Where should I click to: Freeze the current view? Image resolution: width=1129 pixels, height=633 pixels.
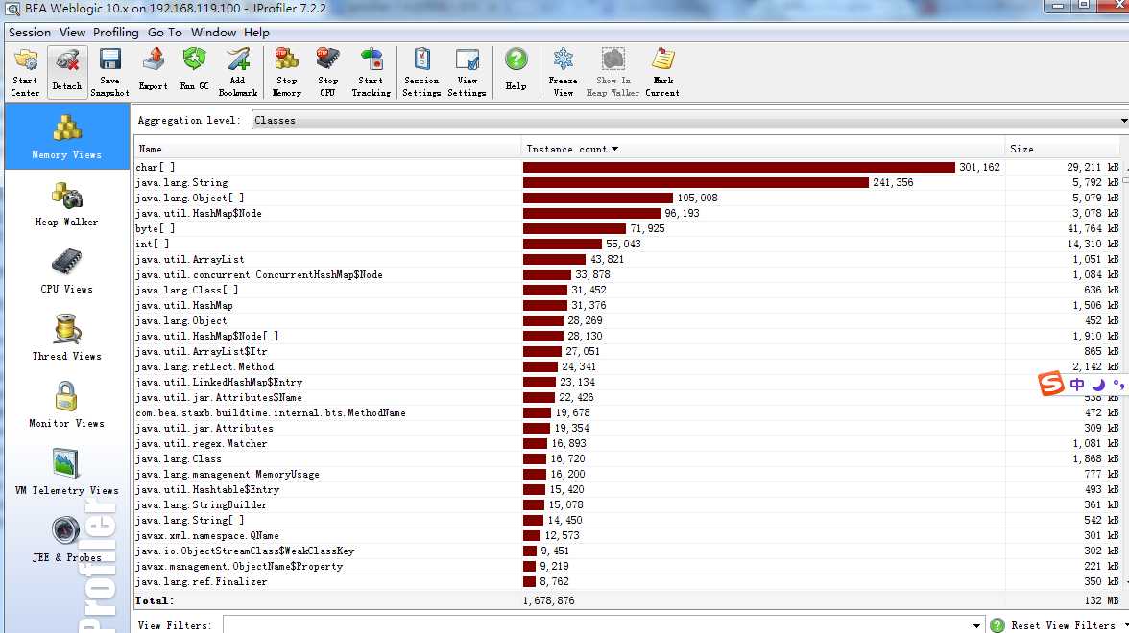563,59
